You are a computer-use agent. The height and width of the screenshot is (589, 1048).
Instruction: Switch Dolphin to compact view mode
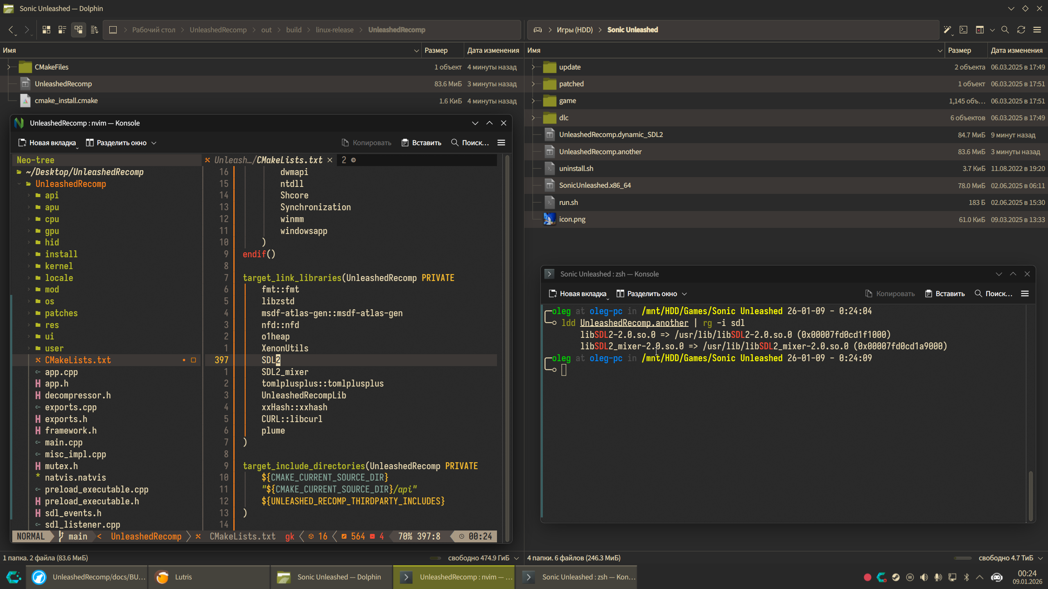pyautogui.click(x=62, y=30)
